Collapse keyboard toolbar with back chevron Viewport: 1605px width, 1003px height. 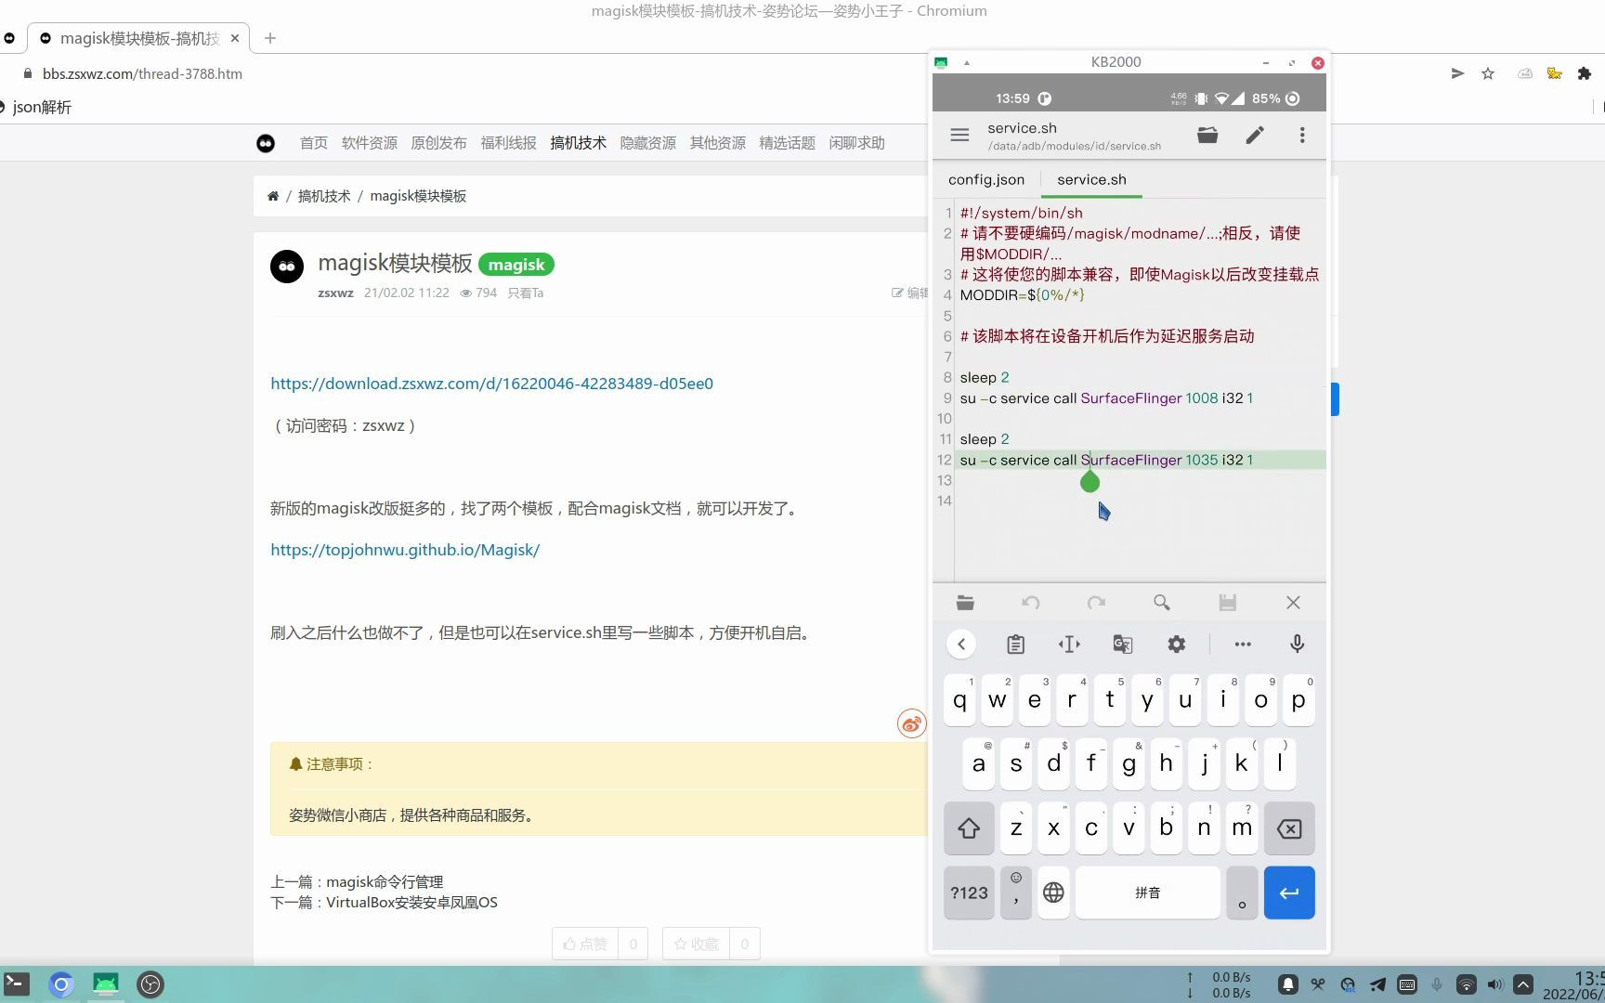pos(961,644)
